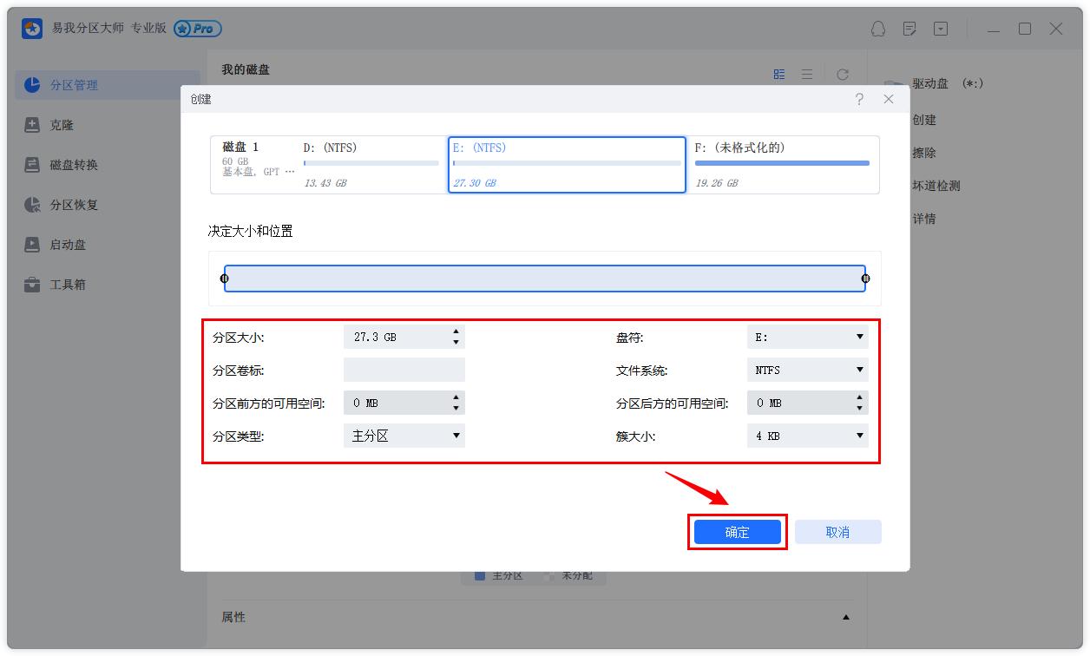
Task: Click the 分区卷标 label input field
Action: pyautogui.click(x=404, y=369)
